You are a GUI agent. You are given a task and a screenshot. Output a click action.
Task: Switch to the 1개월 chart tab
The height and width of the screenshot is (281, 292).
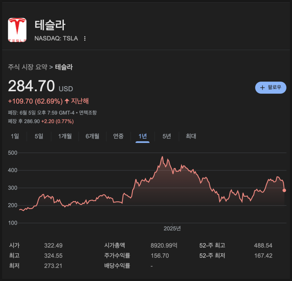[65, 136]
